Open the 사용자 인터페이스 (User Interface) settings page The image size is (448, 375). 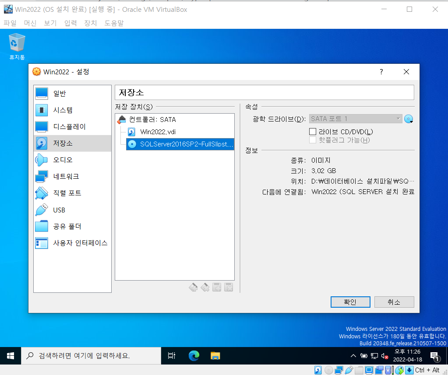coord(72,243)
